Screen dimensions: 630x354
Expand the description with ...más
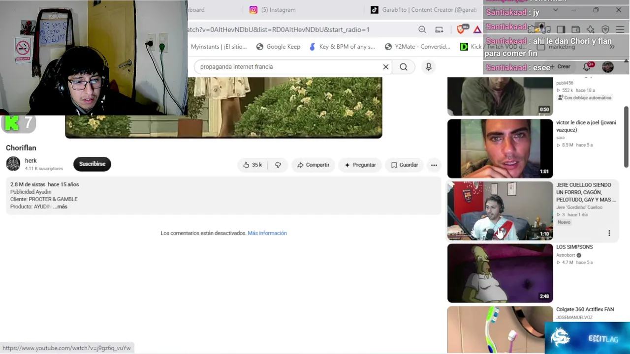click(x=60, y=207)
